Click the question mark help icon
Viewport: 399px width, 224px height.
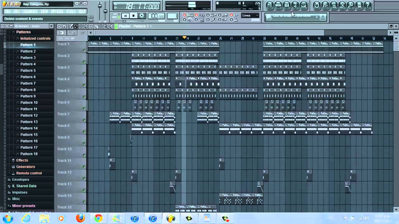[368, 5]
